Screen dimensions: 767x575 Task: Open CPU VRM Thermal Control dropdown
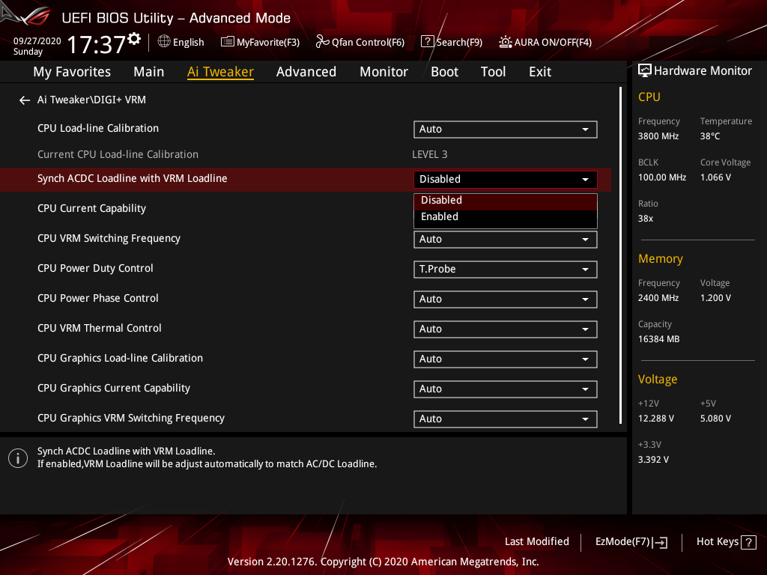tap(506, 329)
